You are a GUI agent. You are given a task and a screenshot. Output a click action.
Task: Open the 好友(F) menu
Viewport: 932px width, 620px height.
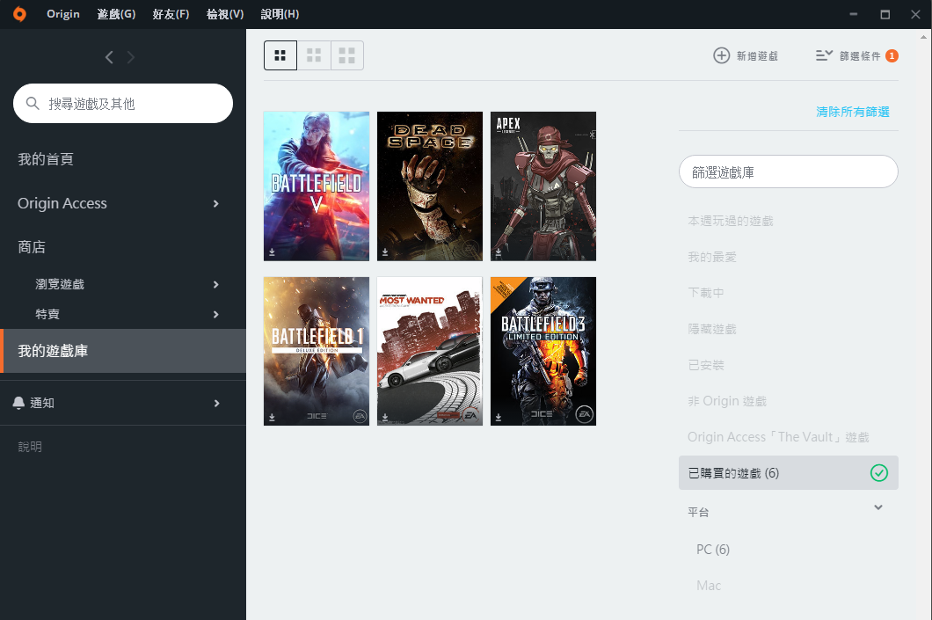171,14
